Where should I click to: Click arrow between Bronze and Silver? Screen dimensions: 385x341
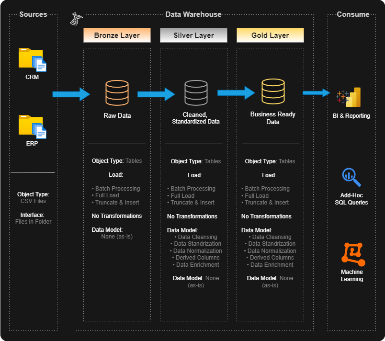[156, 94]
